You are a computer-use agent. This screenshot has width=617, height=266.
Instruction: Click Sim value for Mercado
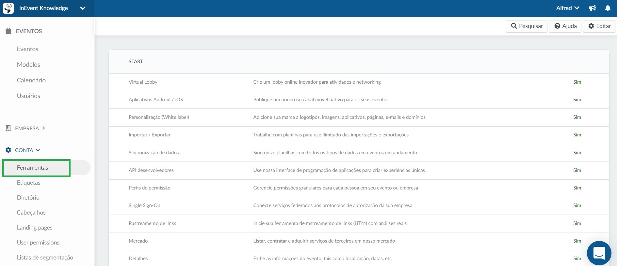(577, 241)
